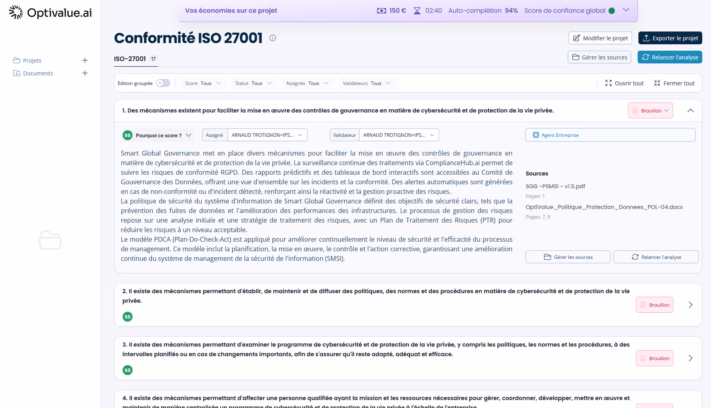The width and height of the screenshot is (711, 408).
Task: Click Brouillon status of item 2
Action: (654, 305)
